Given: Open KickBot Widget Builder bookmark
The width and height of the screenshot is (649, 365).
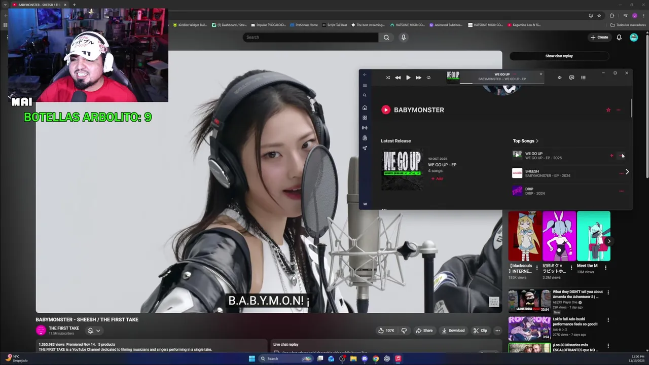Looking at the screenshot, I should [x=190, y=25].
